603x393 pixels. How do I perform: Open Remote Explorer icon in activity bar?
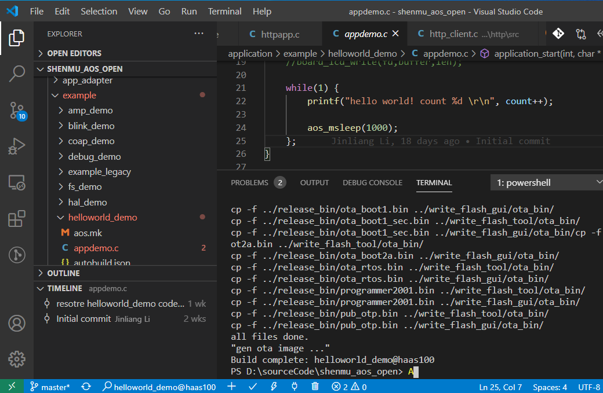17,183
